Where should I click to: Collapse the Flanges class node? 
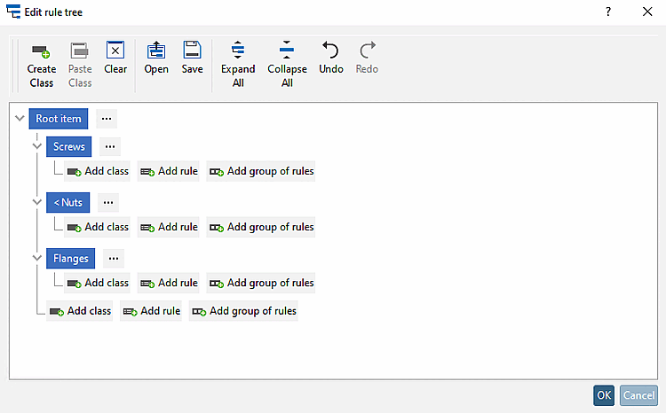point(37,258)
